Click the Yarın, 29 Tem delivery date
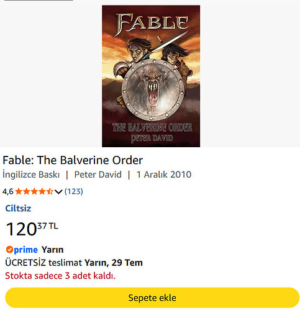 point(114,263)
